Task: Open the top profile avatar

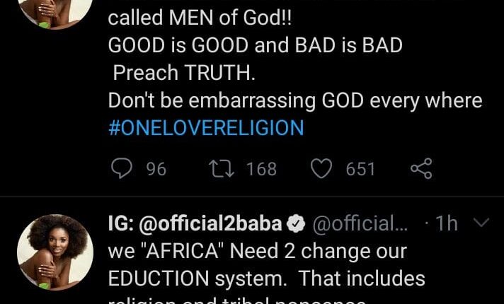Action: click(56, 11)
